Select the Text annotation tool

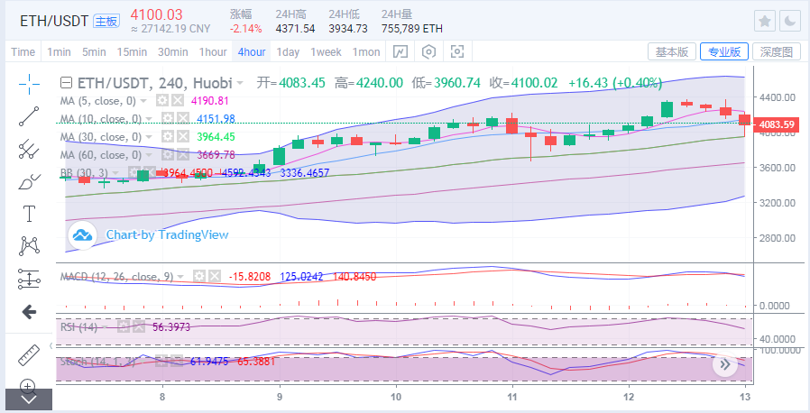(x=29, y=214)
